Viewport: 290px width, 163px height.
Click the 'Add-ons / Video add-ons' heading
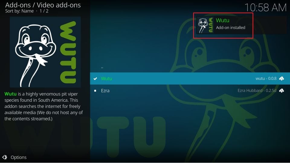pyautogui.click(x=43, y=5)
